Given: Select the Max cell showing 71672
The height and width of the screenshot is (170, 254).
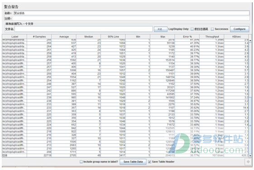Looking at the screenshot, I should (x=163, y=125).
